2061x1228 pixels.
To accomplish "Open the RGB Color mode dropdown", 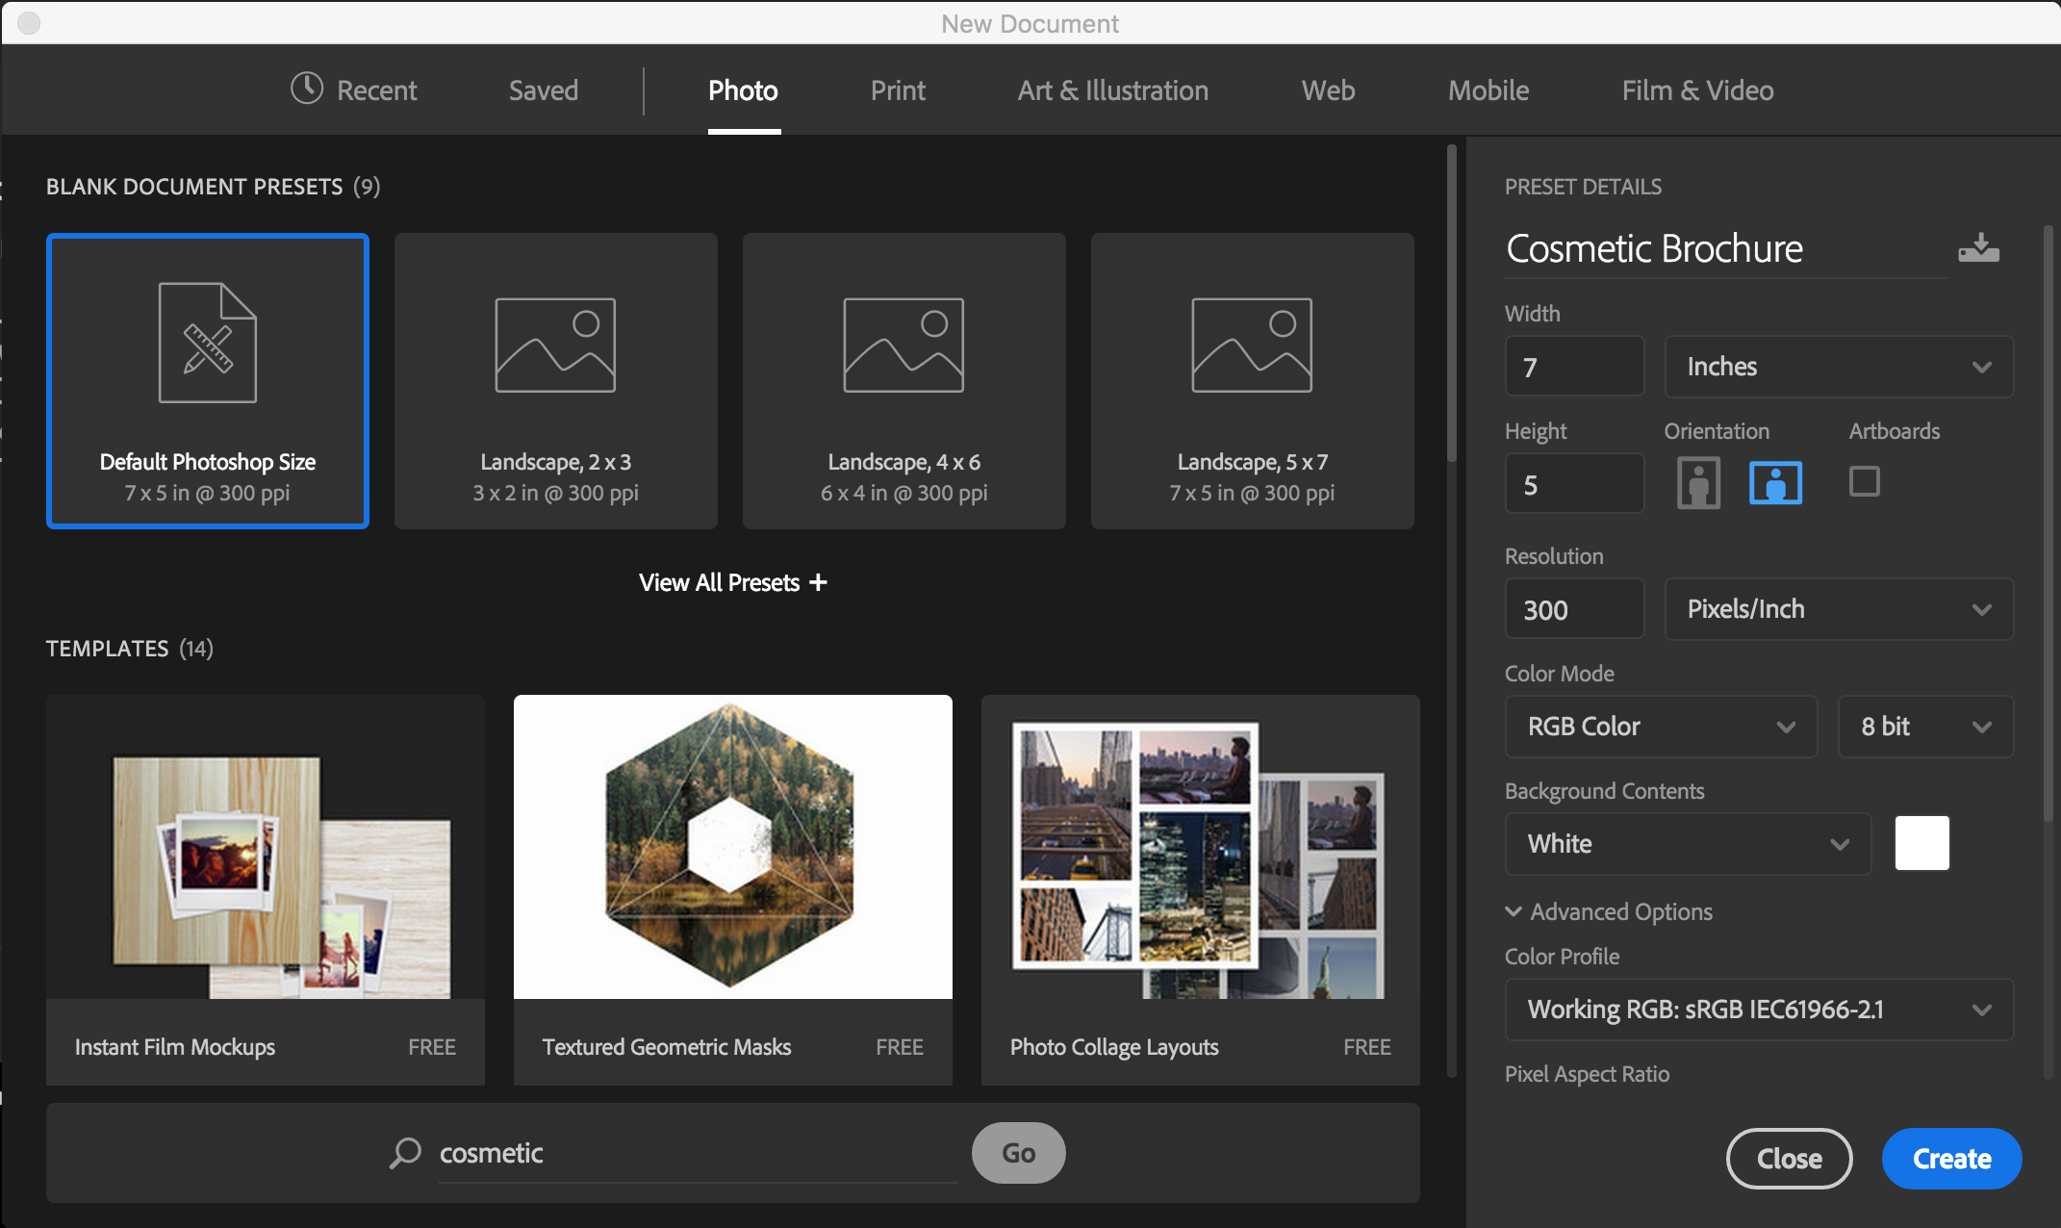I will pyautogui.click(x=1660, y=727).
